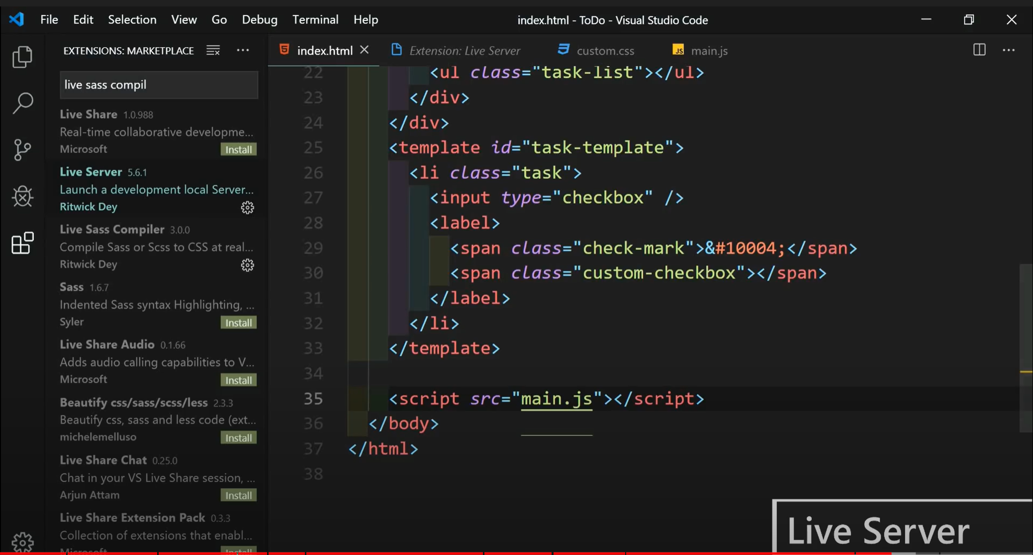Screen dimensions: 1033x555
Task: Install the Sass extension by Syler
Action: 238,323
